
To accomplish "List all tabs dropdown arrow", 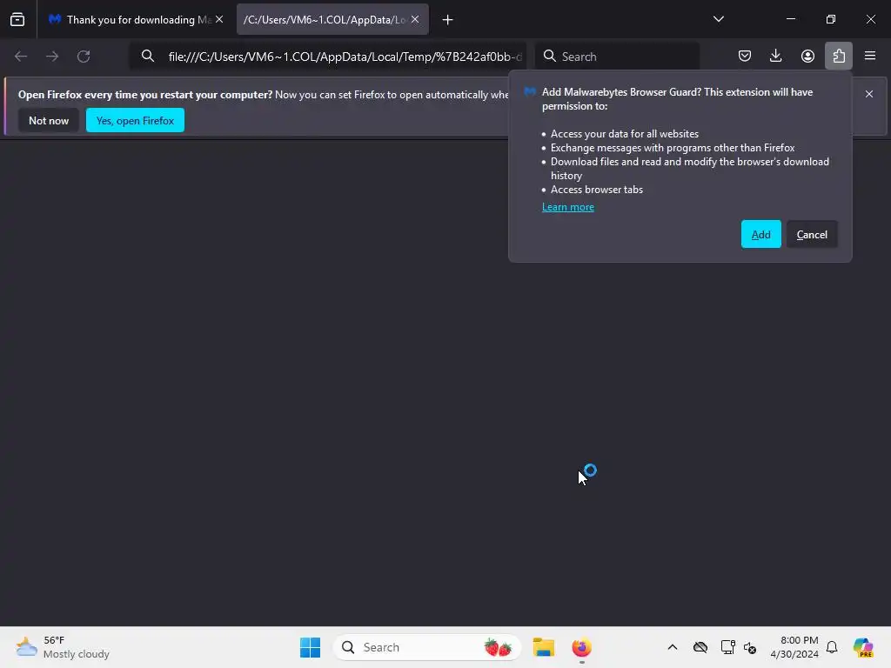I will click(x=718, y=19).
